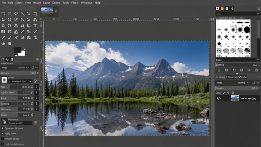The height and width of the screenshot is (147, 261).
Task: Click the foreground color swatch
Action: tap(17, 50)
